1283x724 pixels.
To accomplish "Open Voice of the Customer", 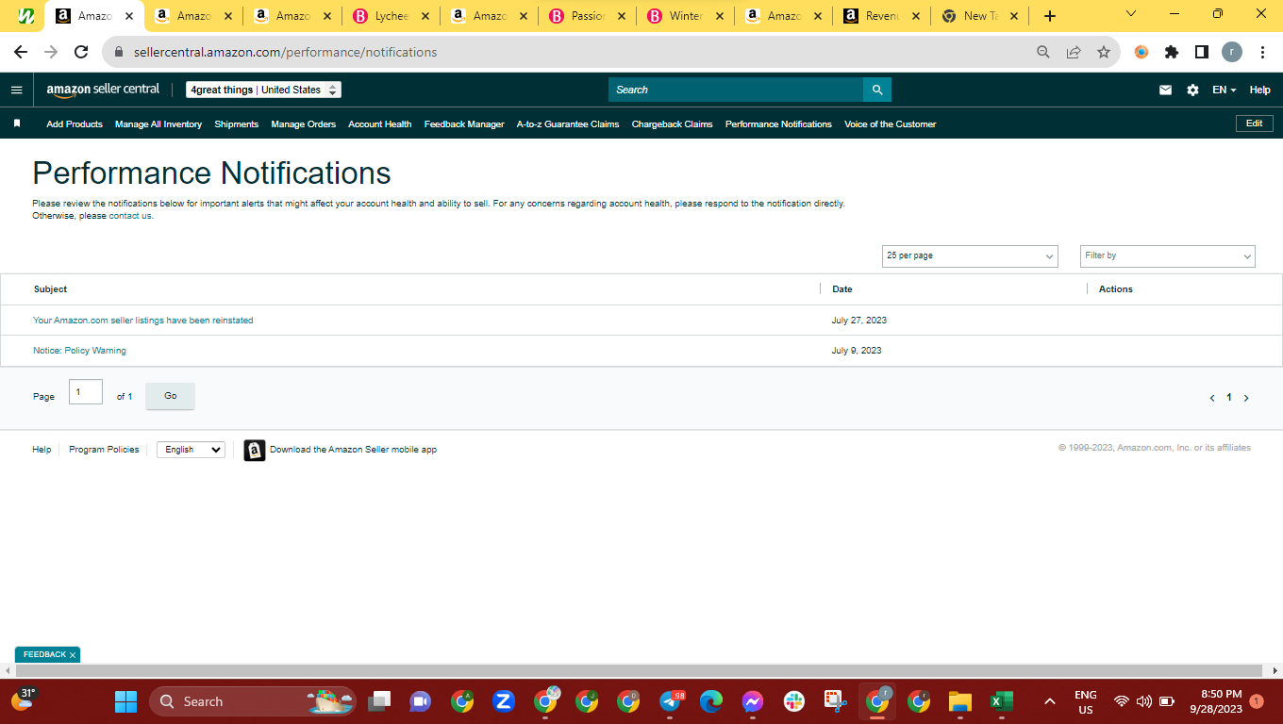I will coord(891,123).
